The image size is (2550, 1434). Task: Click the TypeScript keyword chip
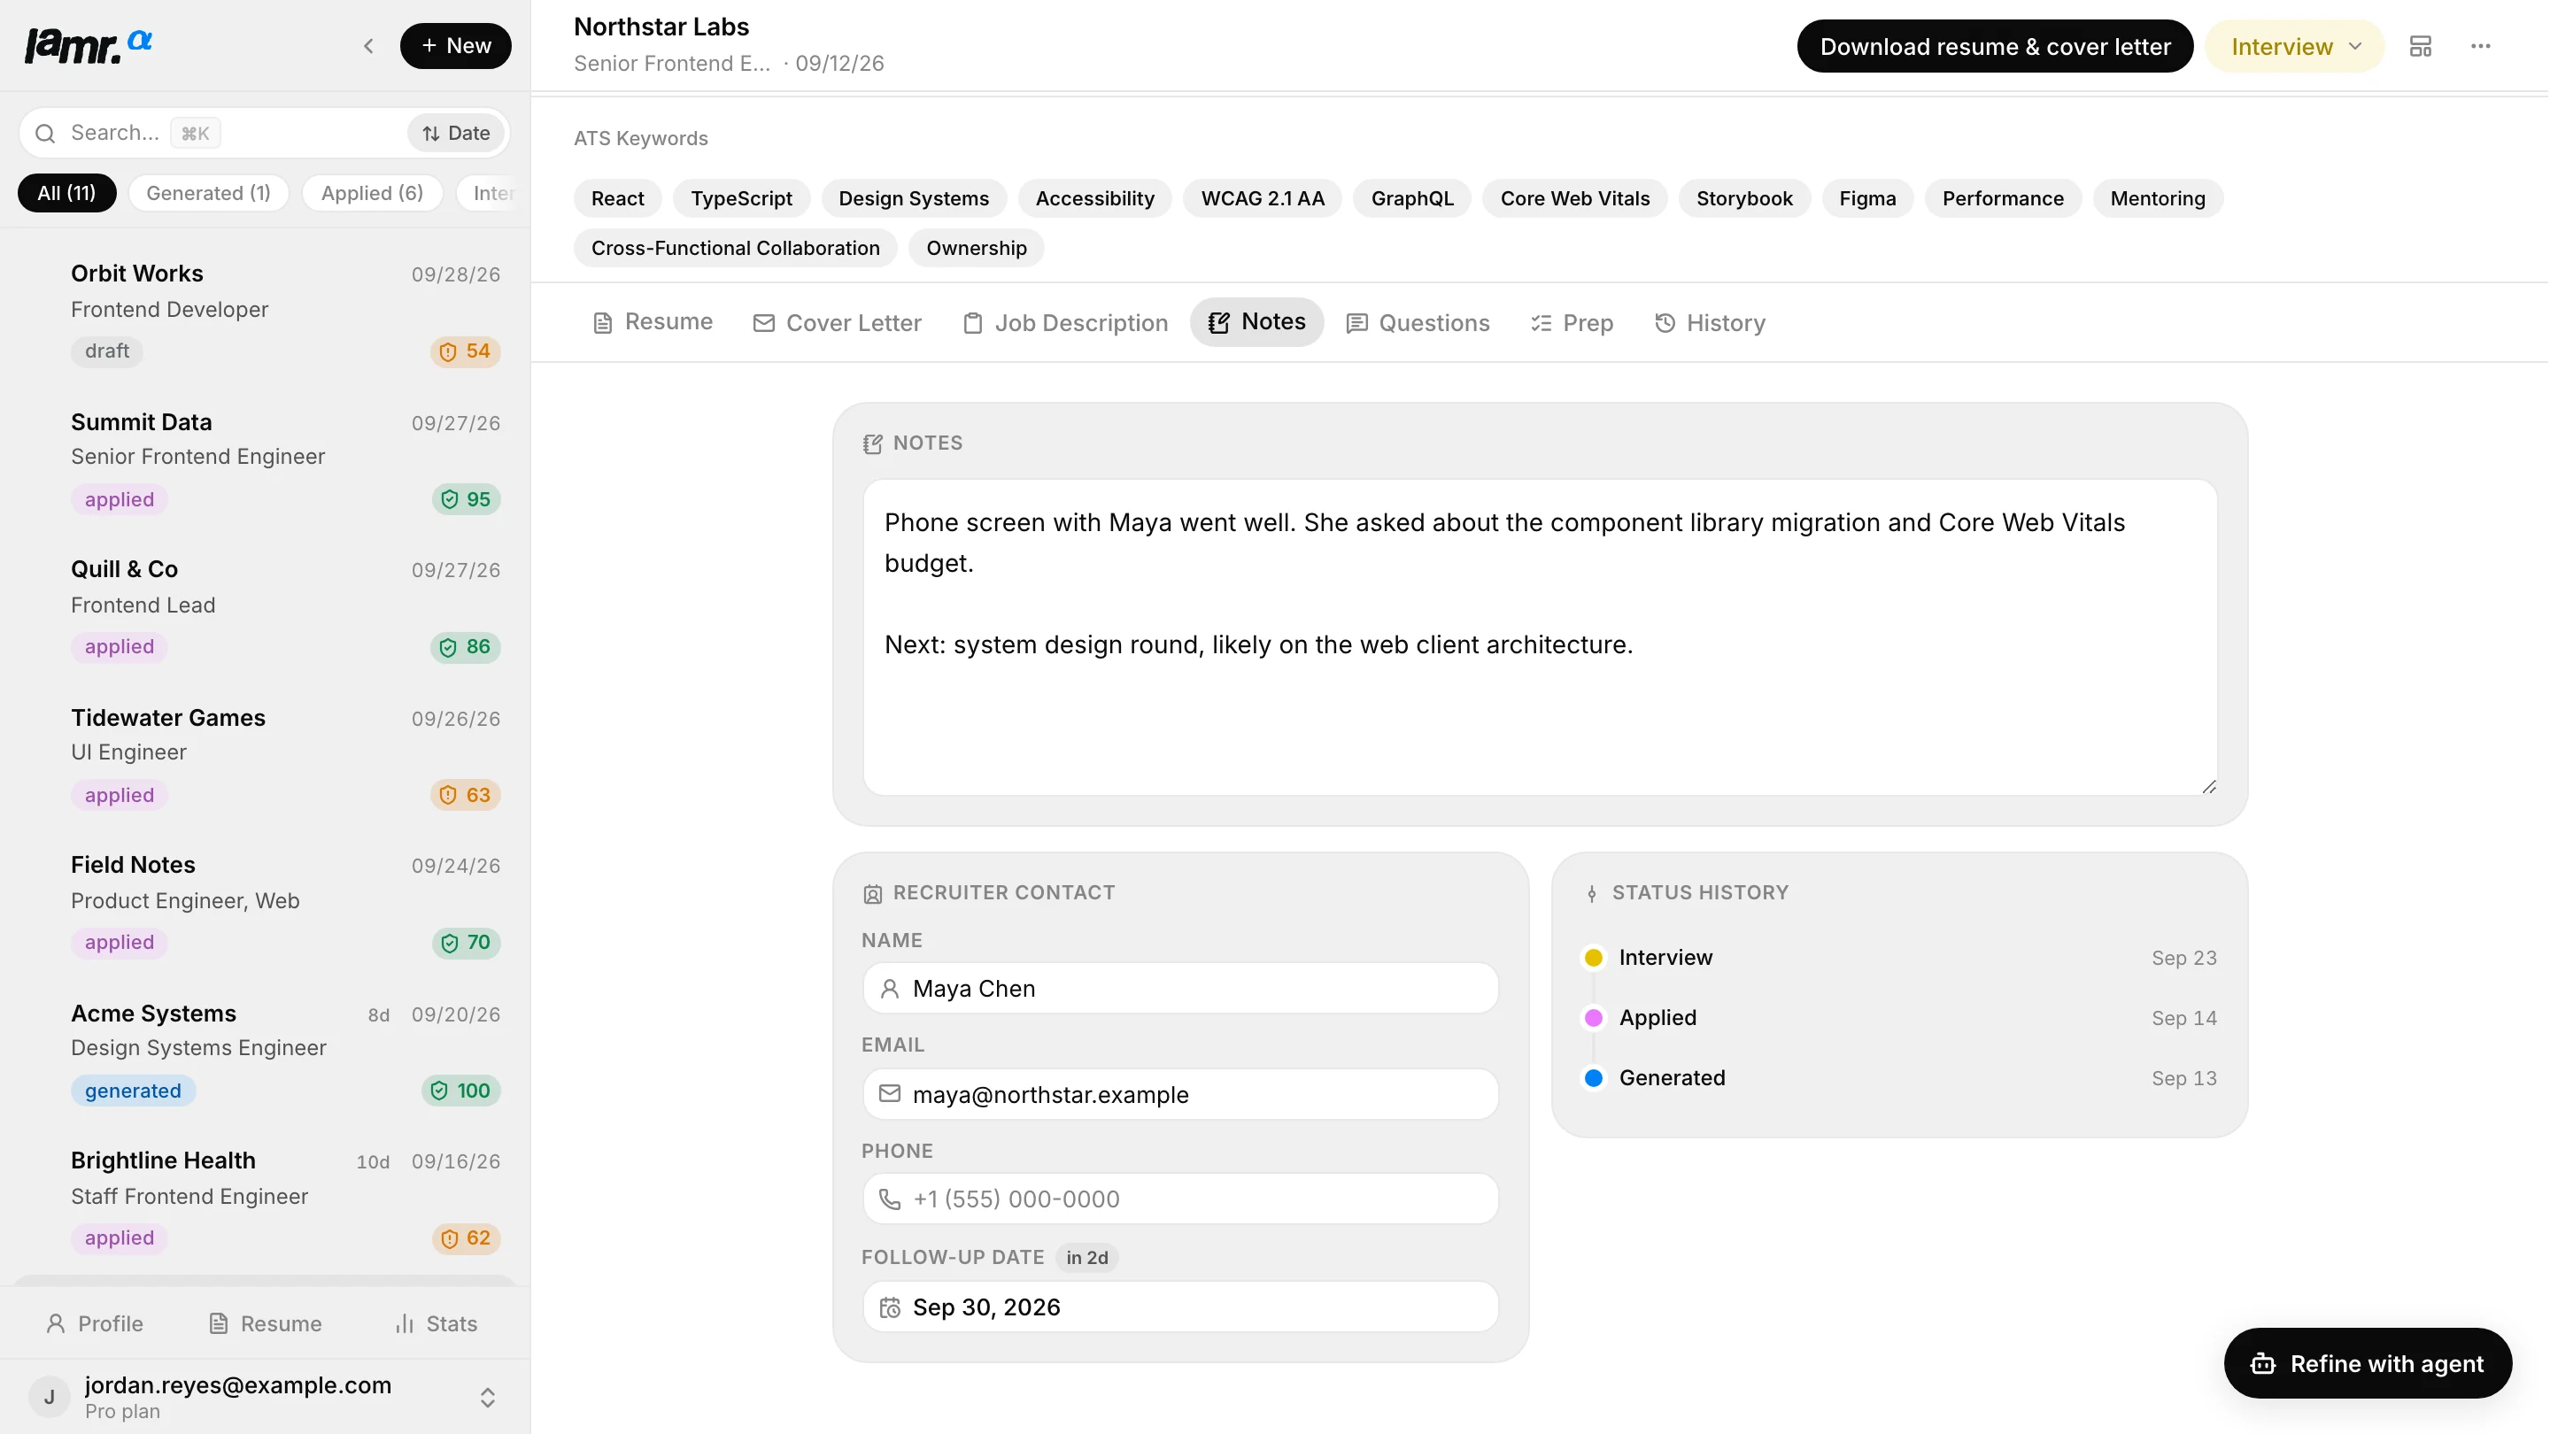(x=741, y=198)
